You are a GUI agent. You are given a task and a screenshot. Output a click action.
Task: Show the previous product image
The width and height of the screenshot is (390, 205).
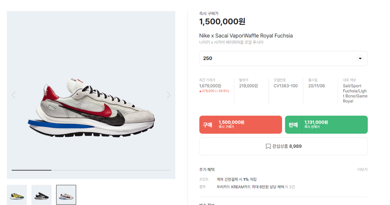(14, 95)
